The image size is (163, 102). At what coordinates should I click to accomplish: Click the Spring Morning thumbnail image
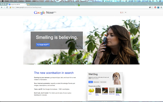[119, 90]
